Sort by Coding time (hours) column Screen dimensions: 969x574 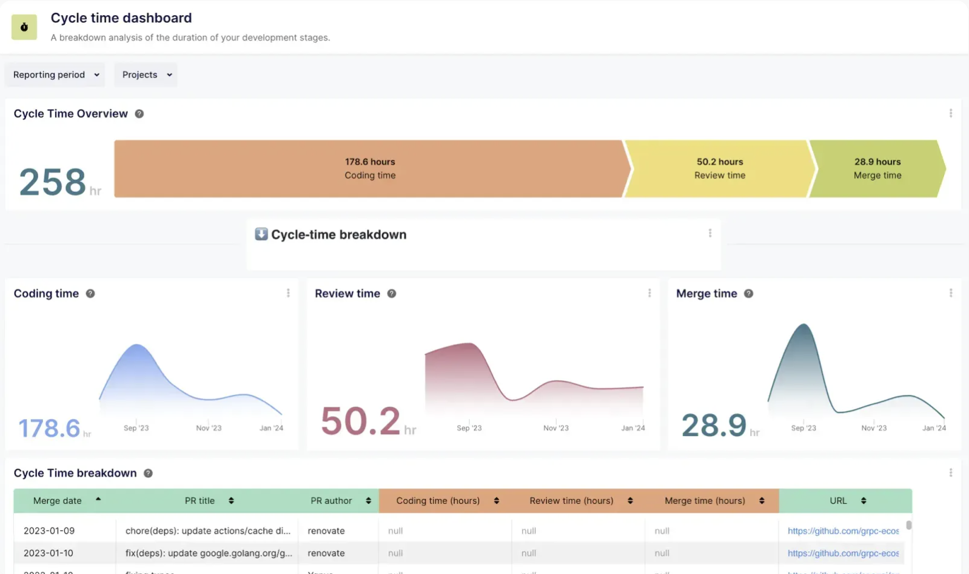pos(497,501)
